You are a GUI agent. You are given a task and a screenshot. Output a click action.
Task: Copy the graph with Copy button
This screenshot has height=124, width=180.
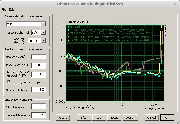point(99,117)
